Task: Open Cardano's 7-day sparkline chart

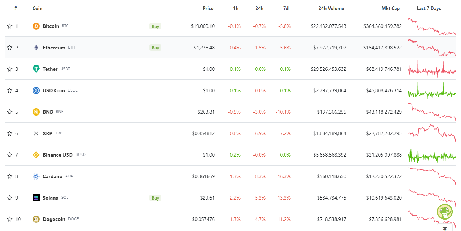Action: (x=432, y=176)
